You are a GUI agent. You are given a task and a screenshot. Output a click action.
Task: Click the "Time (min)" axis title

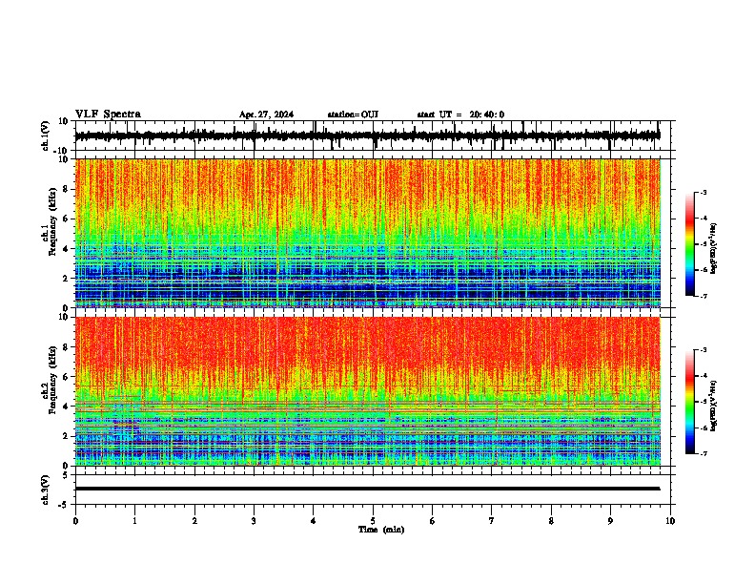point(381,530)
